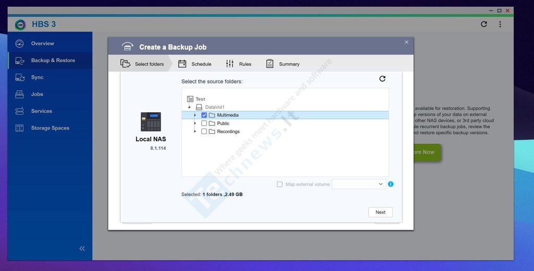The image size is (534, 271).
Task: Collapse the sidebar with double-chevron icon
Action: click(82, 249)
